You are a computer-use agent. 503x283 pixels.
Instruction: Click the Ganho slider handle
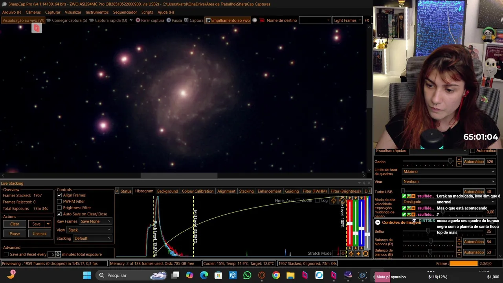click(450, 161)
